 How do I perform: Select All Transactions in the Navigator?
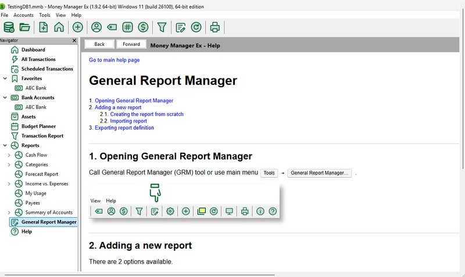38,59
